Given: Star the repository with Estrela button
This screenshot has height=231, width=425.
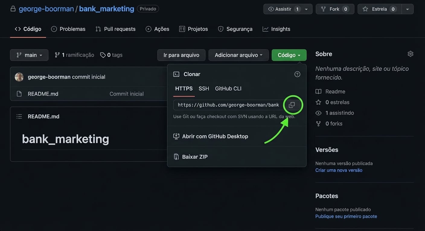Looking at the screenshot, I should pyautogui.click(x=379, y=9).
